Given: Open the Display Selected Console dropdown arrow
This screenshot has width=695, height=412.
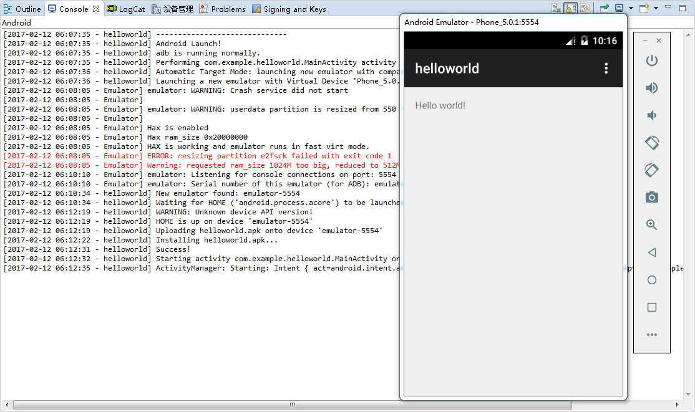Looking at the screenshot, I should [631, 8].
